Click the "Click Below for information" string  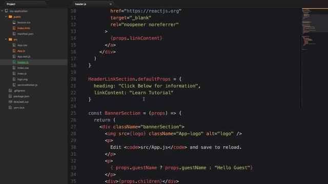tap(158, 86)
